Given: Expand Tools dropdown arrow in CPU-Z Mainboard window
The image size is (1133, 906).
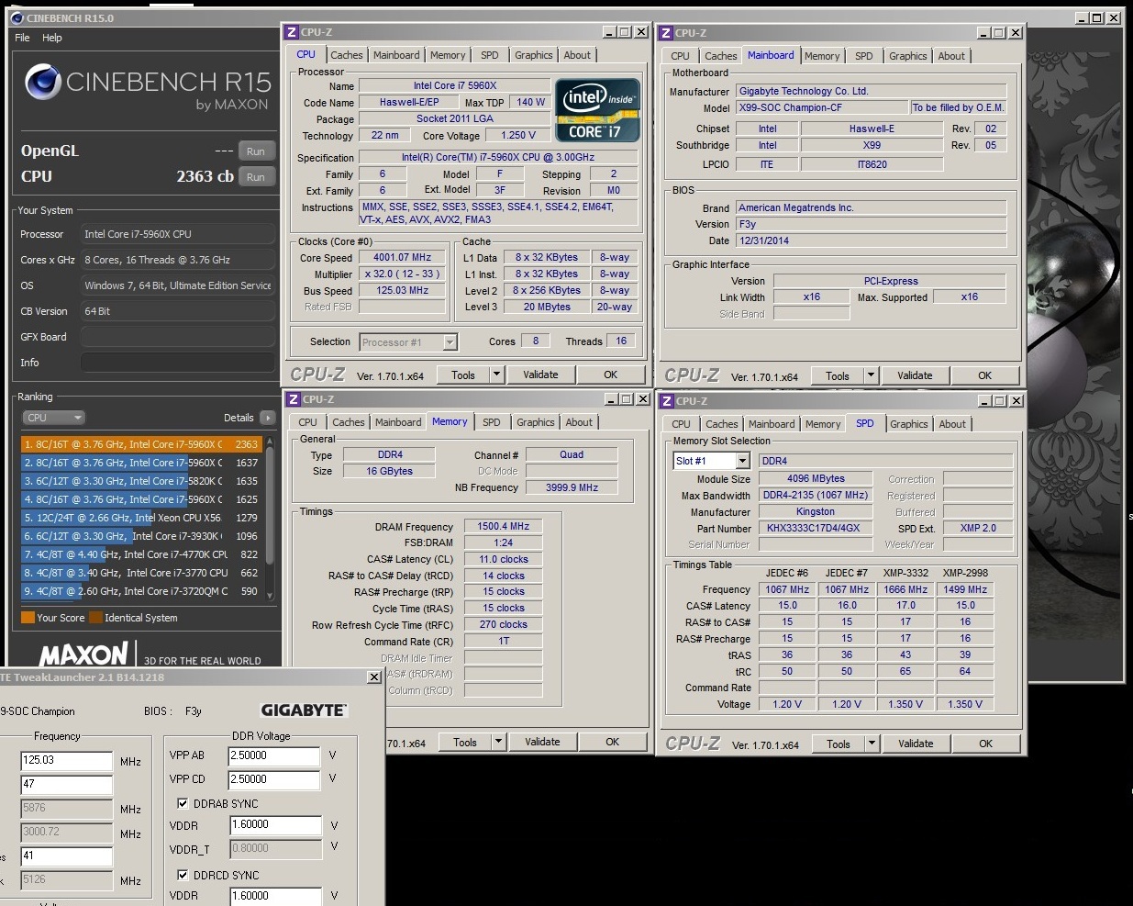Looking at the screenshot, I should (871, 375).
